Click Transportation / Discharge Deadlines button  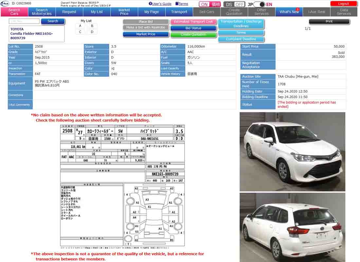[241, 24]
